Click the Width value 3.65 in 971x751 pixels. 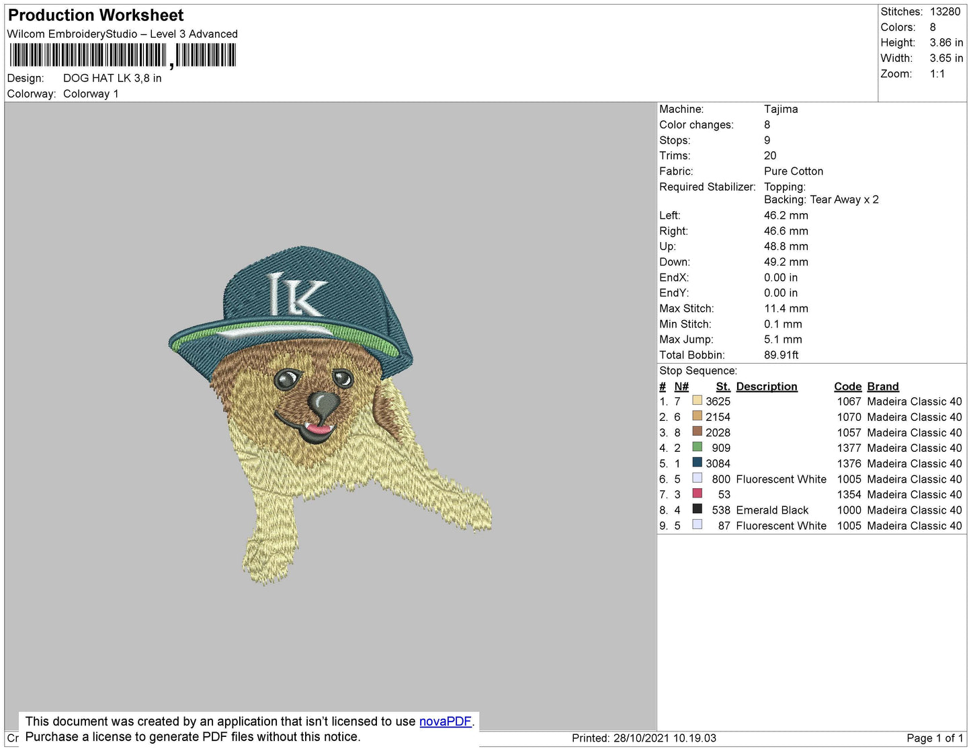point(946,58)
